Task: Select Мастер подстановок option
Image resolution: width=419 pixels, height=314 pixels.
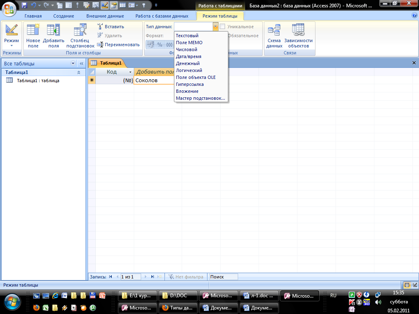Action: tap(201, 98)
